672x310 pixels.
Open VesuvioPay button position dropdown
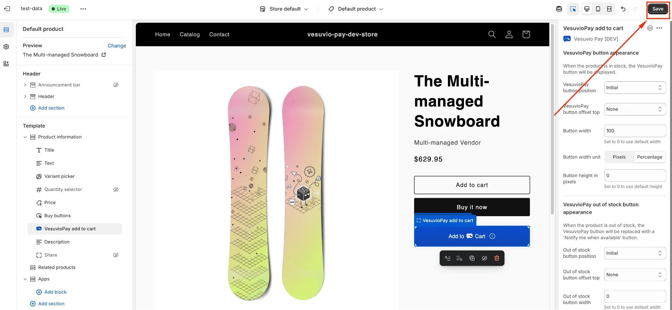click(x=635, y=88)
